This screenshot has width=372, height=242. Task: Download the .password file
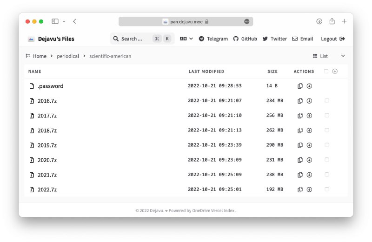pyautogui.click(x=309, y=86)
